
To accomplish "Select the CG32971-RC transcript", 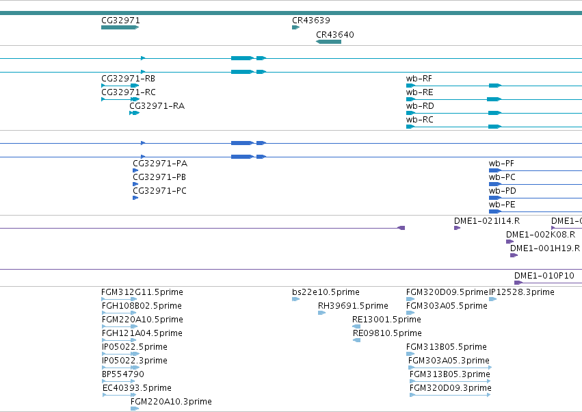I will point(120,99).
